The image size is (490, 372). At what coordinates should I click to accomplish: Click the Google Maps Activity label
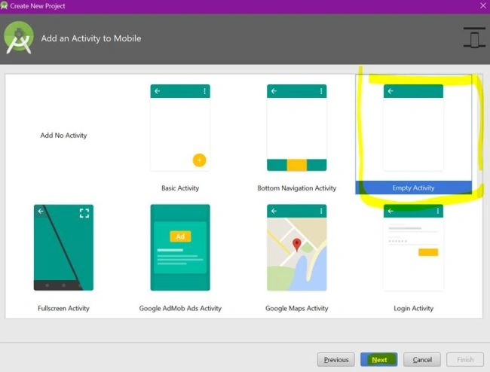click(x=296, y=308)
